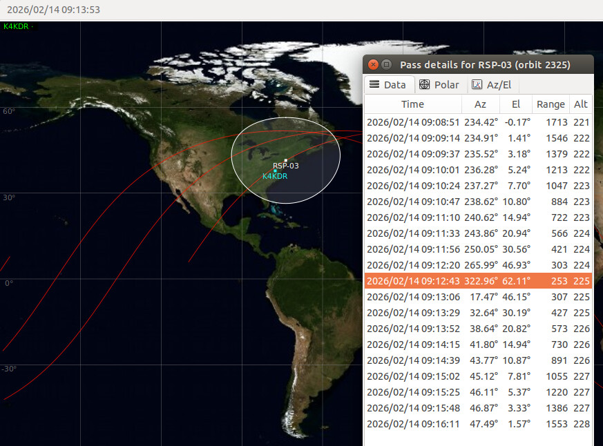Click the K4KDR ground station marker

click(x=275, y=171)
